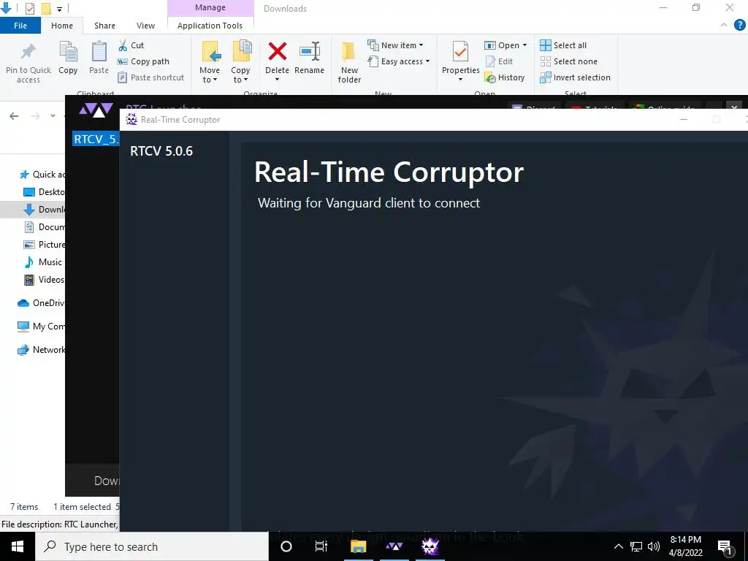Screen dimensions: 748x561
Task: Click the network tray icon
Action: tap(636, 546)
